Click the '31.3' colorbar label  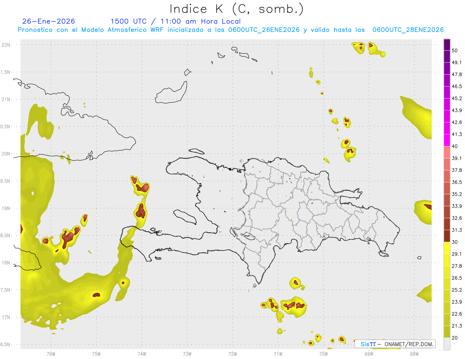[457, 230]
